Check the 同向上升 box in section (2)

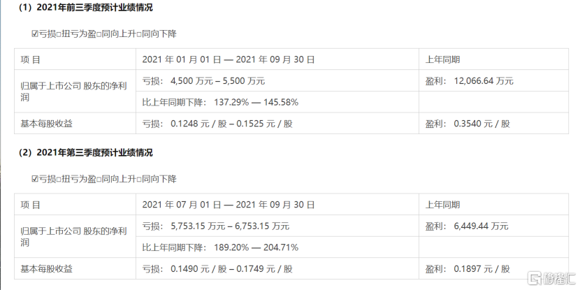click(98, 179)
